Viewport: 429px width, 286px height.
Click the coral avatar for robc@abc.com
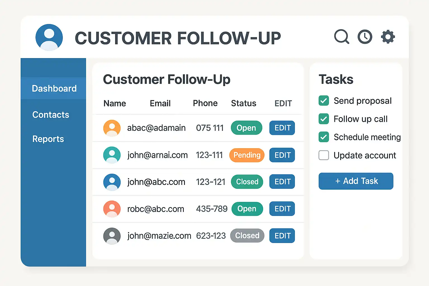tap(112, 209)
